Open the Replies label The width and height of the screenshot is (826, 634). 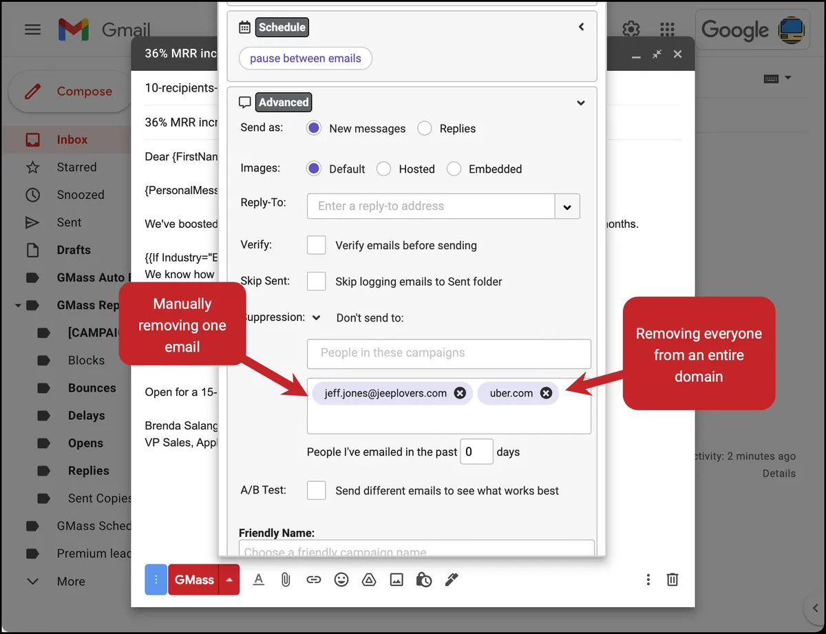[x=88, y=470]
